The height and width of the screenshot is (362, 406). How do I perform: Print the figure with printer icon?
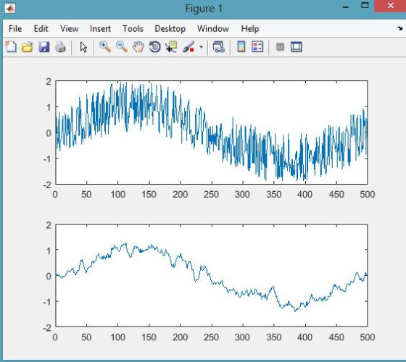[60, 47]
